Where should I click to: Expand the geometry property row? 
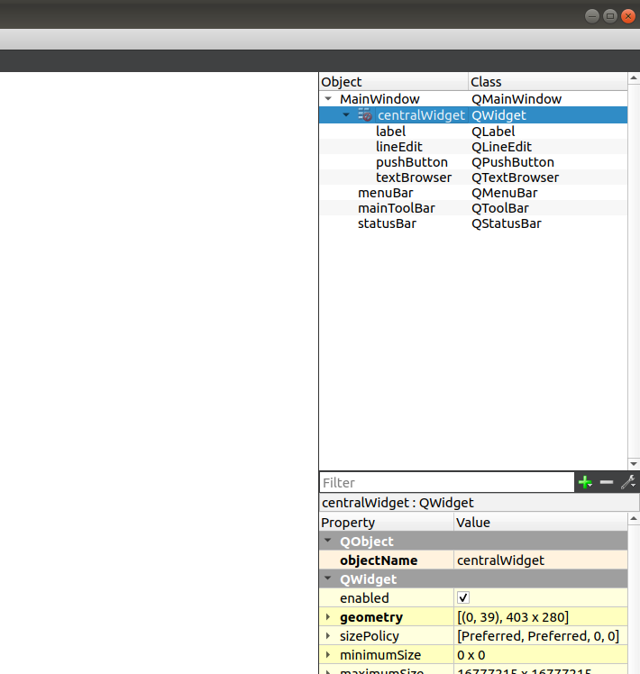(328, 617)
